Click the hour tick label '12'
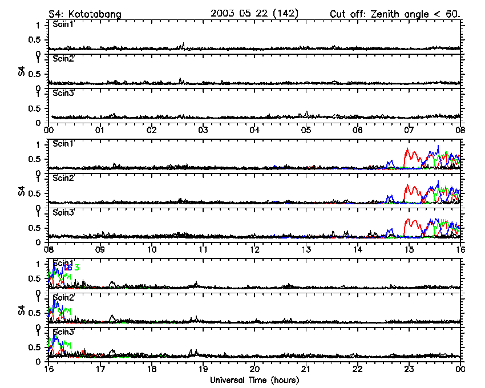Screen dimensions: 485x388 pos(254,249)
